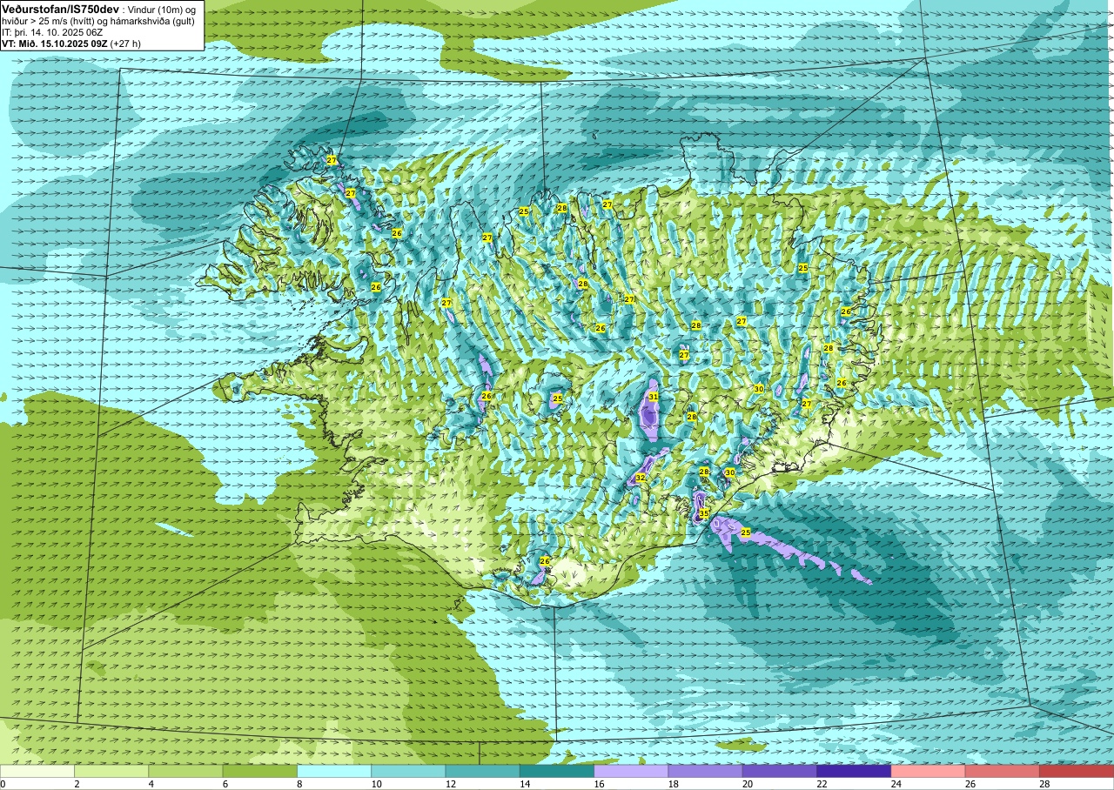The width and height of the screenshot is (1114, 790).
Task: Select the 16–18 m/s lavender legend swatch
Action: click(x=631, y=771)
